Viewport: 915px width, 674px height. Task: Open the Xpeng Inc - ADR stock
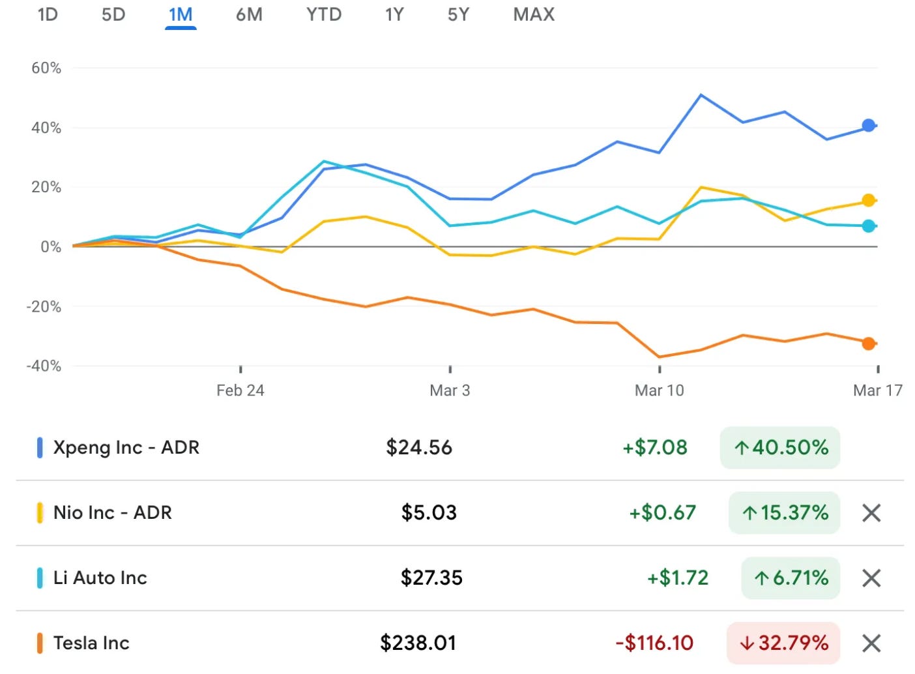coord(126,448)
